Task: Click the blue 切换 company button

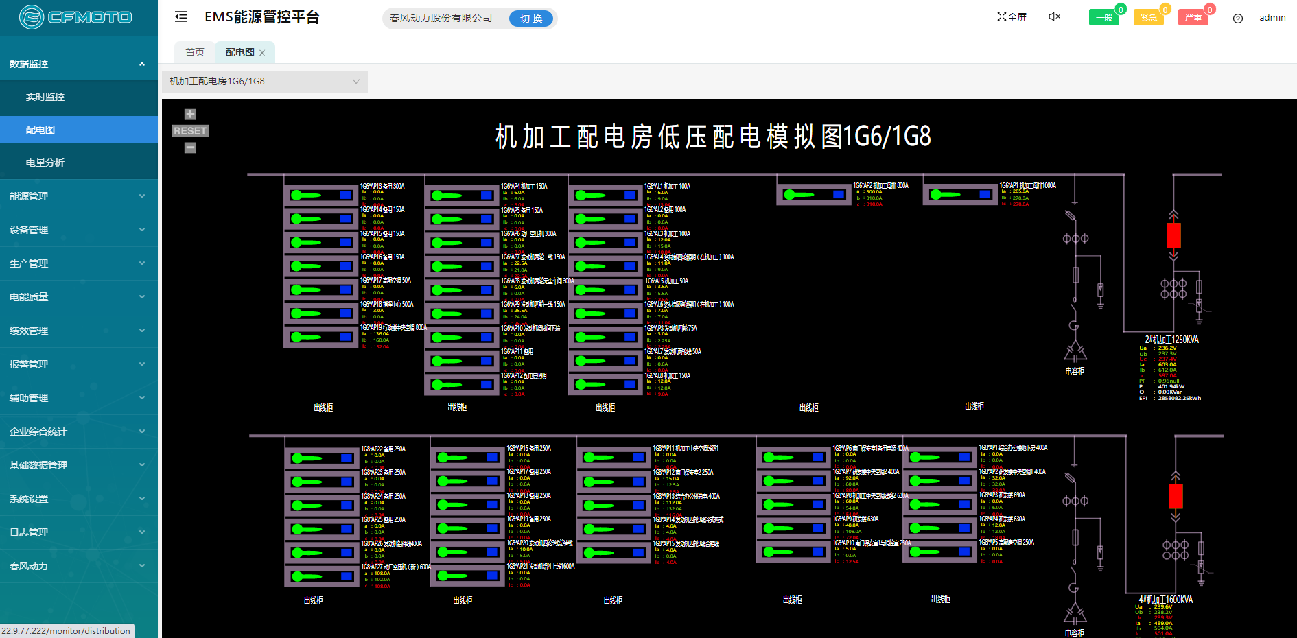Action: pos(531,19)
